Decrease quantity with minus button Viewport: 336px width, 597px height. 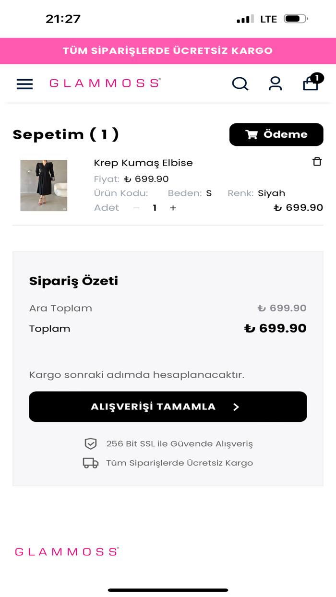(x=136, y=208)
